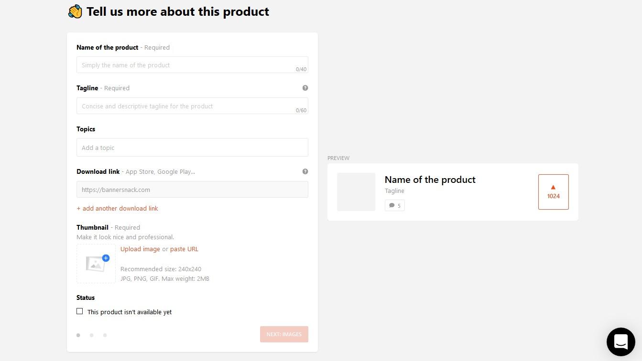Click "+ add another download link"
The width and height of the screenshot is (642, 361).
click(117, 208)
